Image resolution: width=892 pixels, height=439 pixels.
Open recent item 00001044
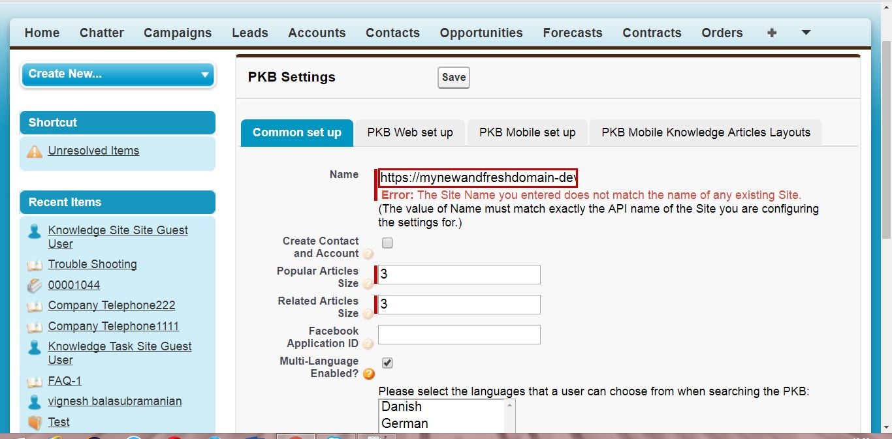(74, 285)
